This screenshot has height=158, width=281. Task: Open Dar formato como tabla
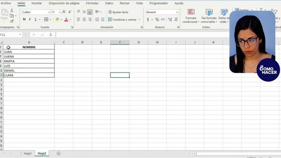209,16
